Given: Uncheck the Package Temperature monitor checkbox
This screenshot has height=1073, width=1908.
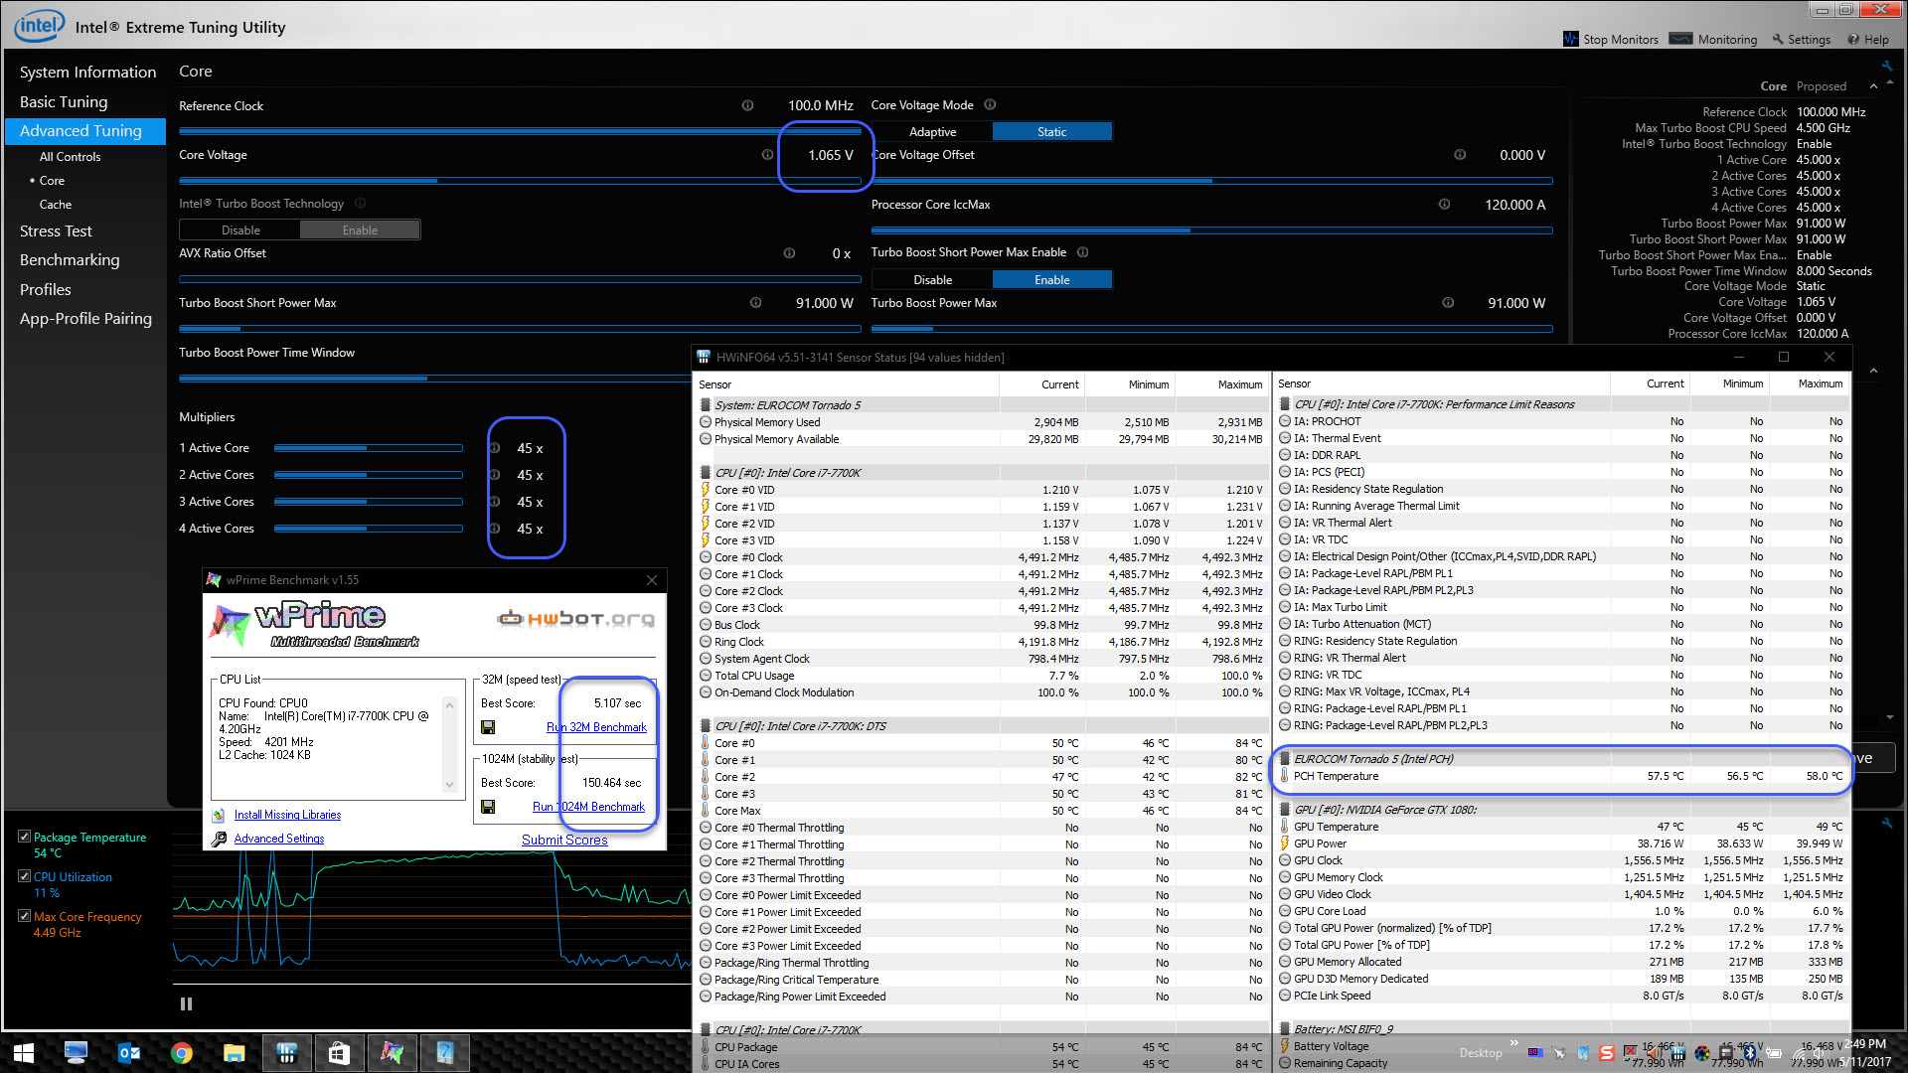Looking at the screenshot, I should 24,837.
